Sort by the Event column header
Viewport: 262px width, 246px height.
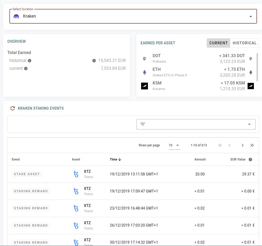[x=16, y=159]
